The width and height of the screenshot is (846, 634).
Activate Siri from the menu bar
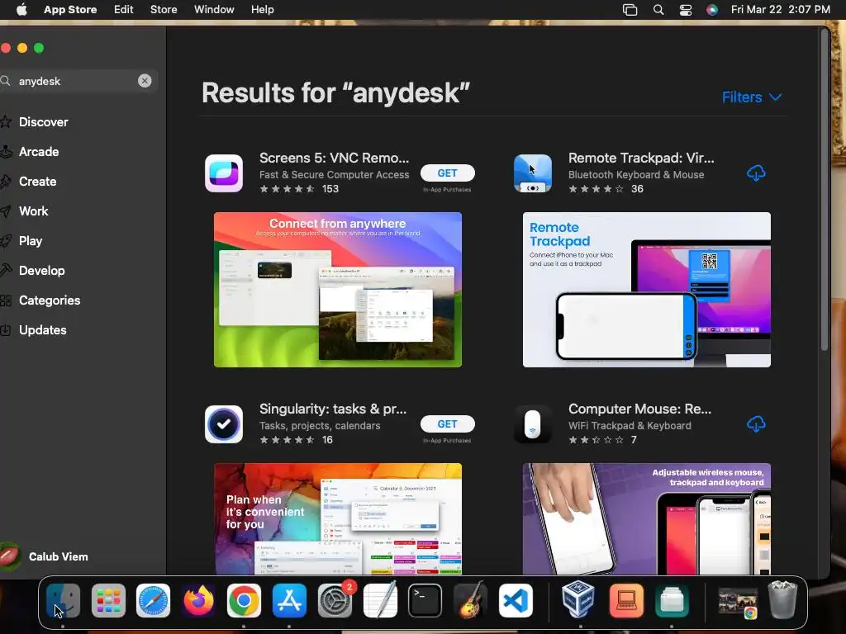click(x=712, y=10)
